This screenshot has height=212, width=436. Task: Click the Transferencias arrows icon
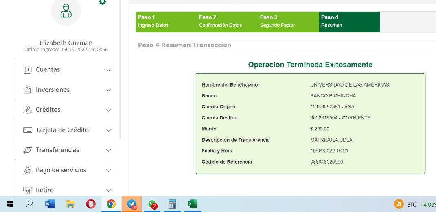click(28, 150)
